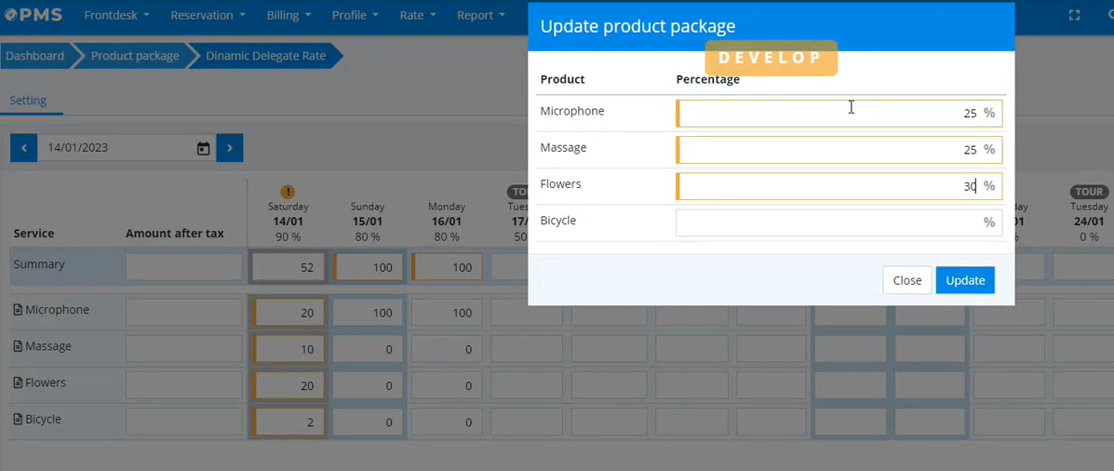This screenshot has height=471, width=1114.
Task: Click the warning icon above Saturday
Action: (288, 192)
